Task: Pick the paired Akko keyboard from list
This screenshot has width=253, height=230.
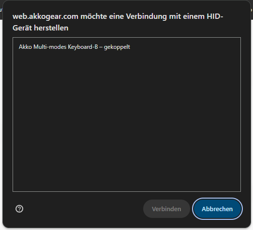Action: coord(127,47)
